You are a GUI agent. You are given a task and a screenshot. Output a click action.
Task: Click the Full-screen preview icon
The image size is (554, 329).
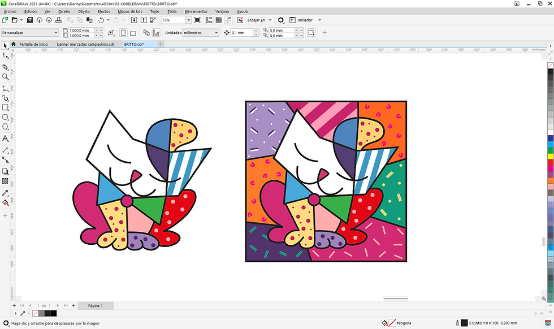(x=197, y=20)
